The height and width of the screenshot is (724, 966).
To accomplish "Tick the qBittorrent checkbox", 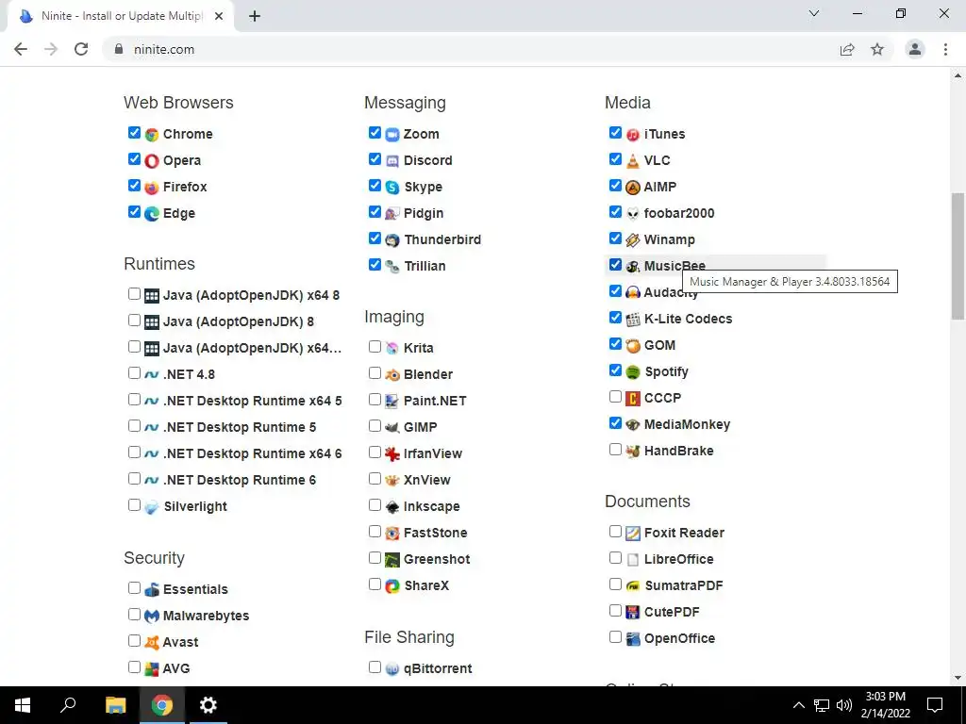I will [375, 666].
